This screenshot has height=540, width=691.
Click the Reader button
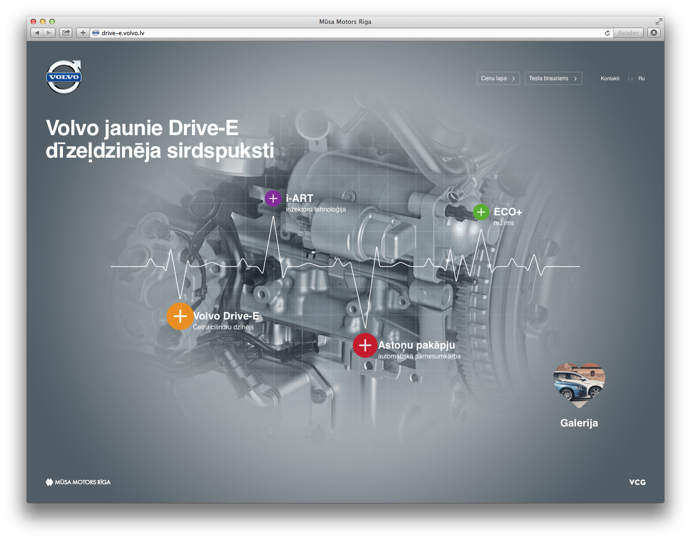click(x=628, y=33)
